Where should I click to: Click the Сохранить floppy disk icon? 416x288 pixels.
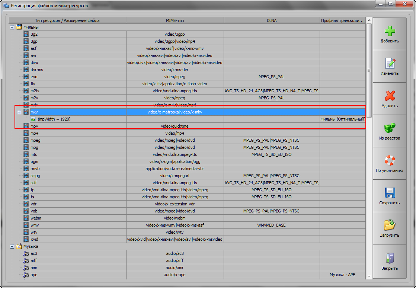(390, 193)
